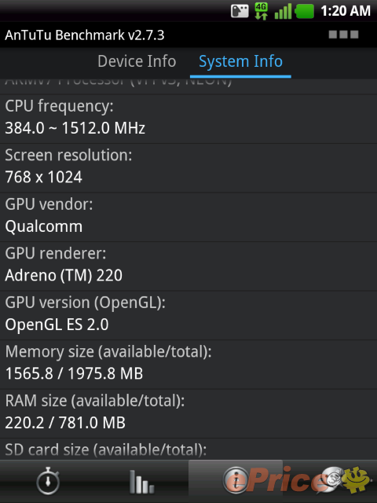
Task: Tap the notification icon in the status bar
Action: pyautogui.click(x=240, y=12)
